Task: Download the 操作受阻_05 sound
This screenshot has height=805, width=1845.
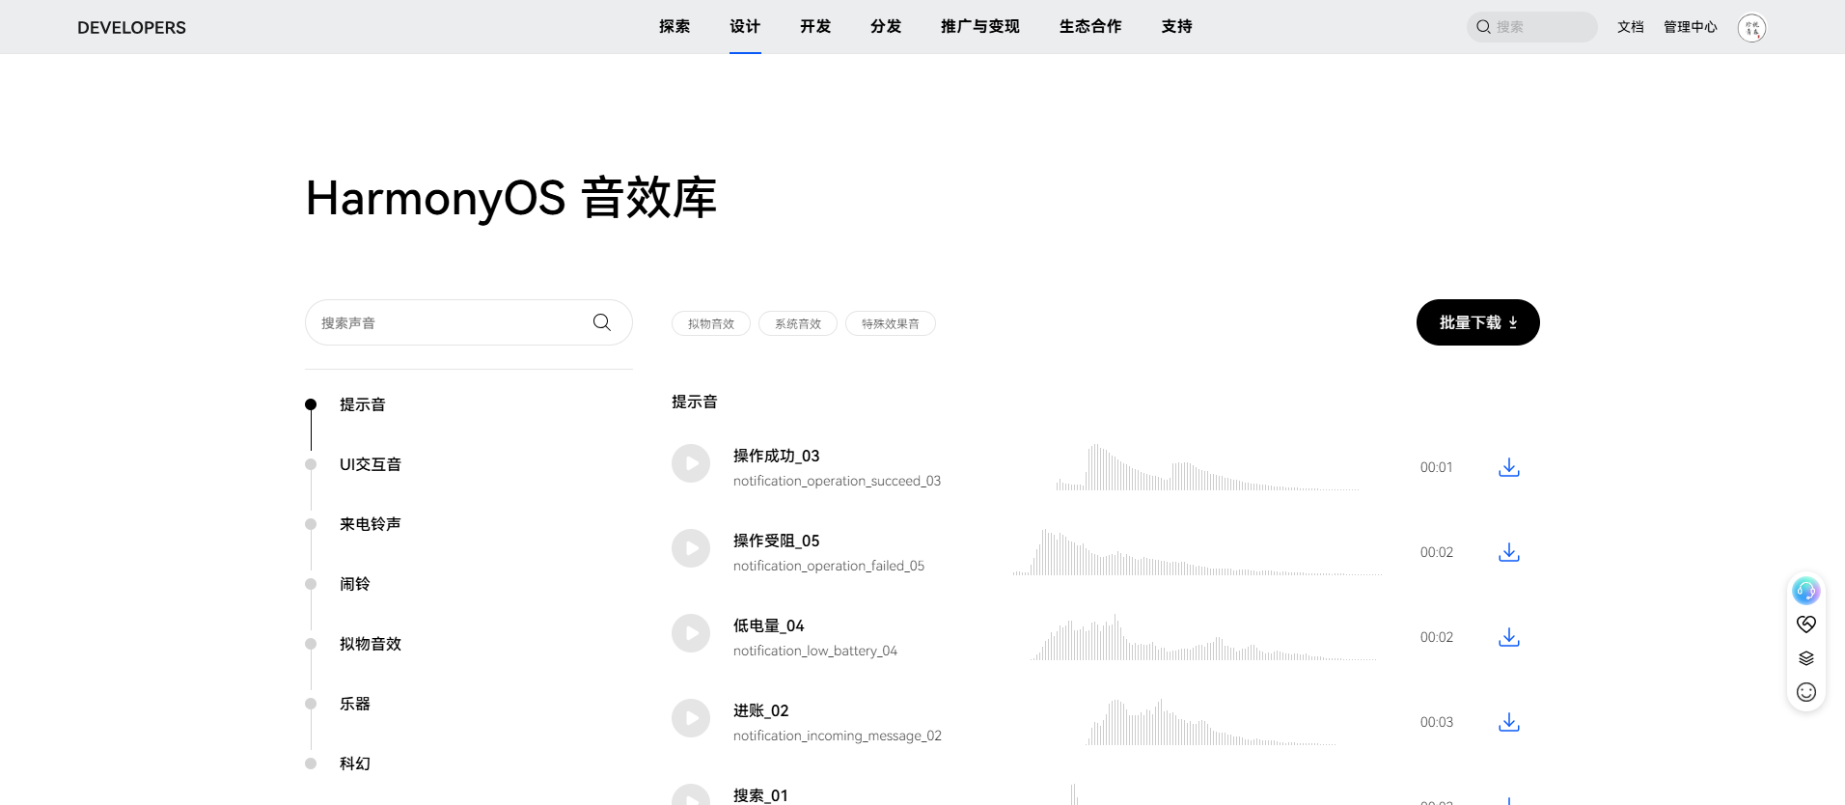Action: point(1509,552)
